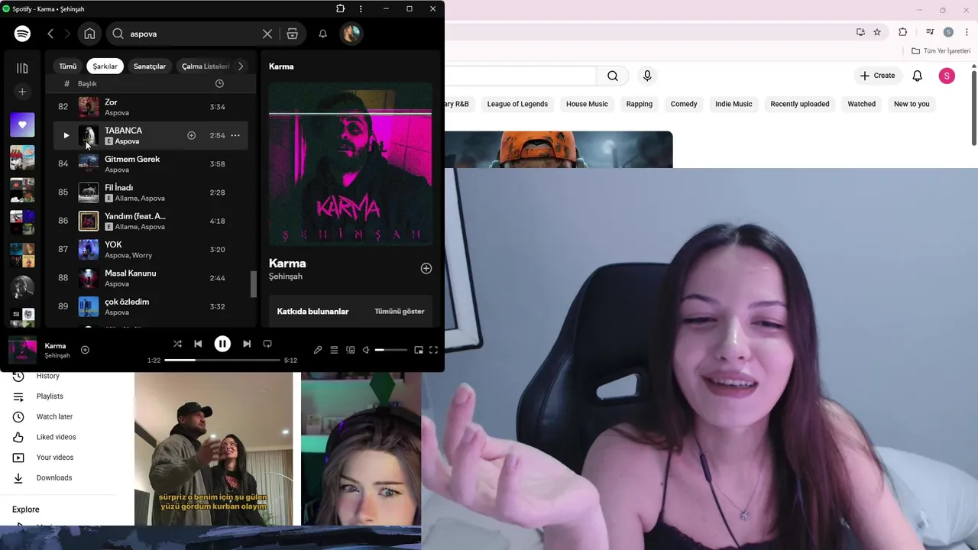
Task: Grab the Spotify results scrollbar
Action: (254, 284)
